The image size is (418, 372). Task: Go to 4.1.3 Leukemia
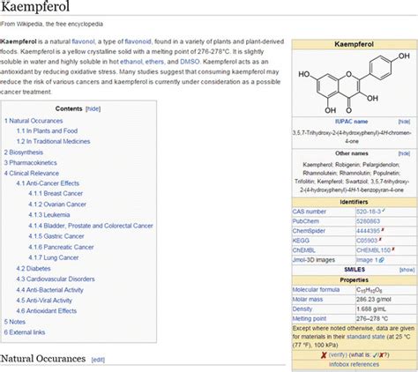click(x=49, y=215)
